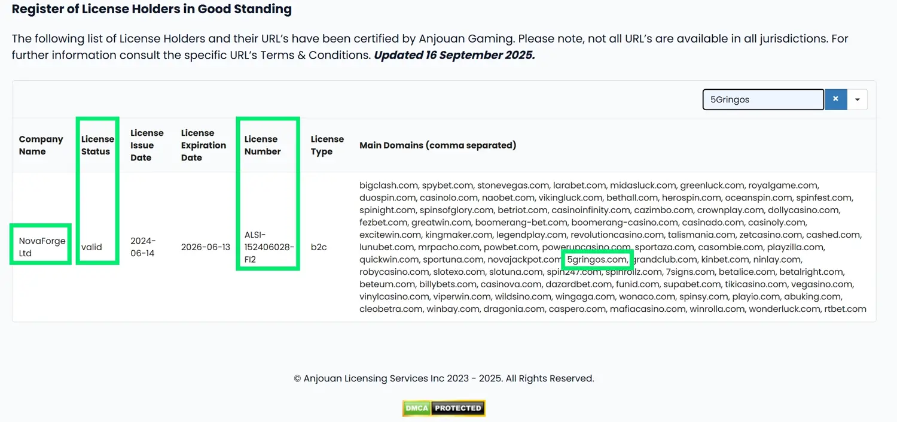
Task: Click into the 5Gringos search field
Action: [x=762, y=99]
